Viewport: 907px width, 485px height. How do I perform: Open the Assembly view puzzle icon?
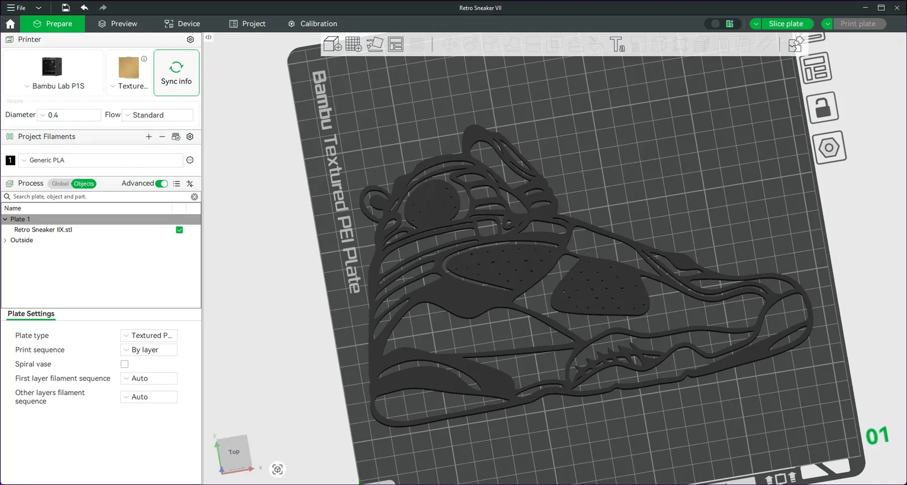tap(796, 44)
